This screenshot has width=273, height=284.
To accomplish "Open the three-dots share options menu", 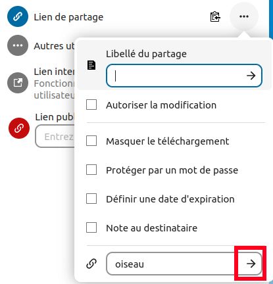I will (244, 16).
